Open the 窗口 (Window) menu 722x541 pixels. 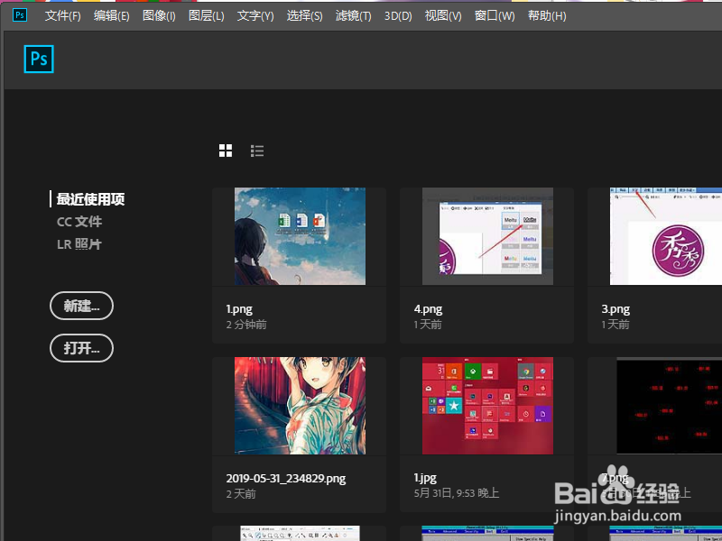(x=494, y=15)
